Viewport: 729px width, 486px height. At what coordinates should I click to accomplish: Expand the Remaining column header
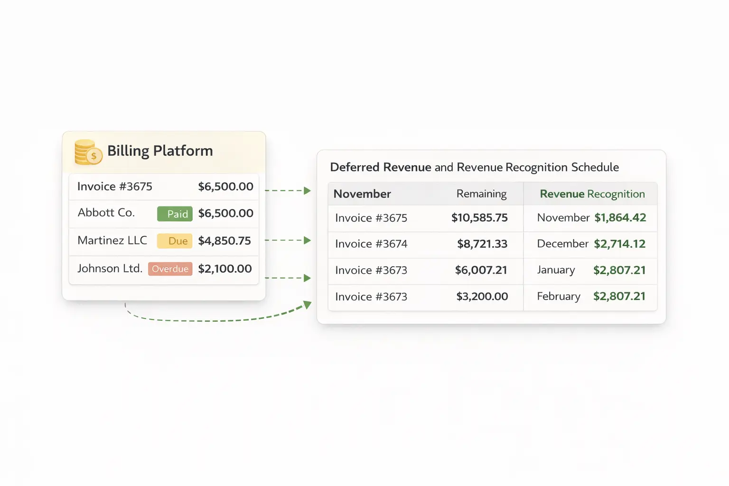click(482, 194)
